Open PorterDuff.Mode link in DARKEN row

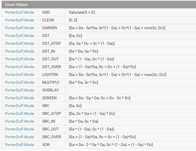point(20,28)
